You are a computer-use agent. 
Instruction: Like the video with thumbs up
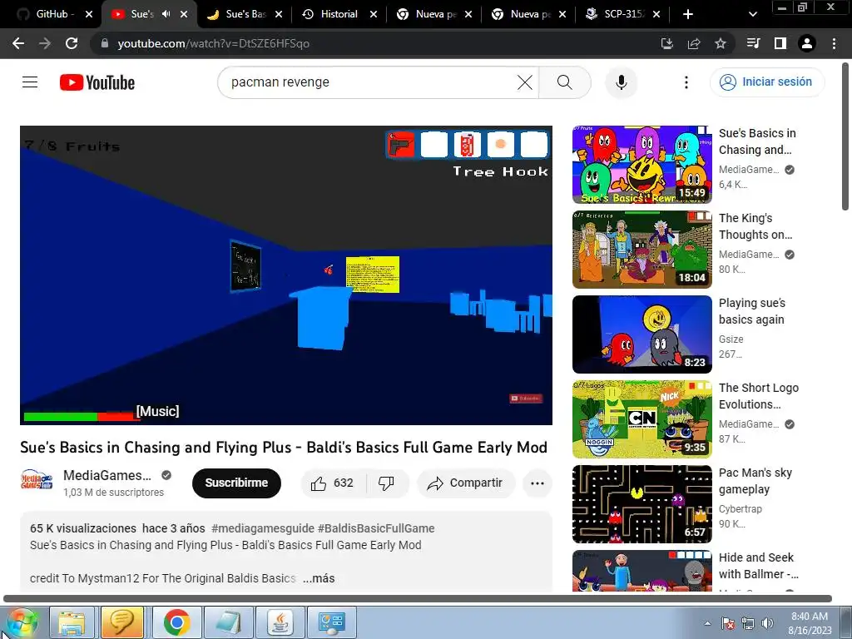click(x=332, y=483)
